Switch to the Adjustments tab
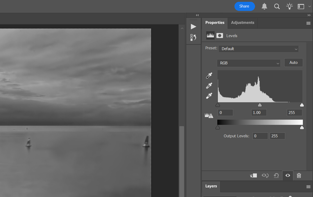The height and width of the screenshot is (197, 313). pos(243,23)
